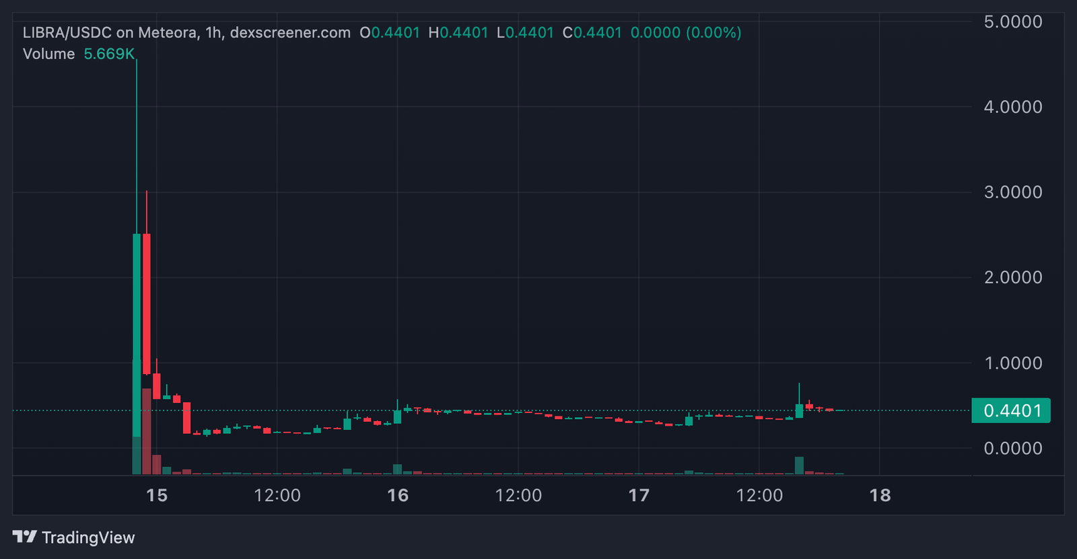Screen dimensions: 1077x559
Task: Select the 2.0000 price axis label
Action: point(1012,277)
